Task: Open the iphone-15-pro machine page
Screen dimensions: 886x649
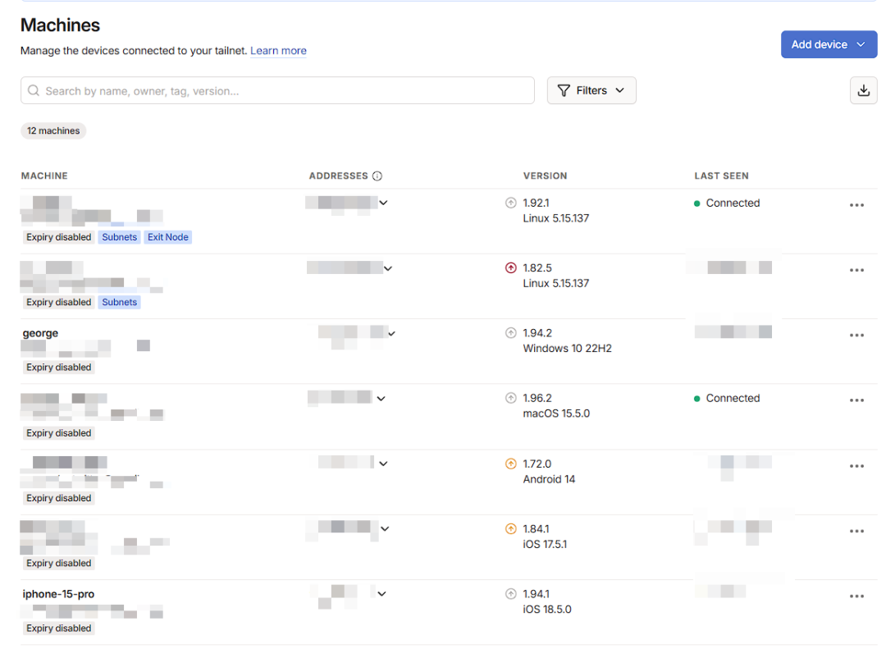Action: pyautogui.click(x=58, y=593)
